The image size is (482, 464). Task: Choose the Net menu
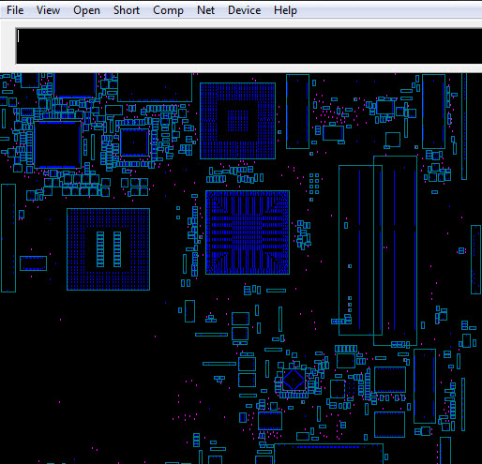205,10
